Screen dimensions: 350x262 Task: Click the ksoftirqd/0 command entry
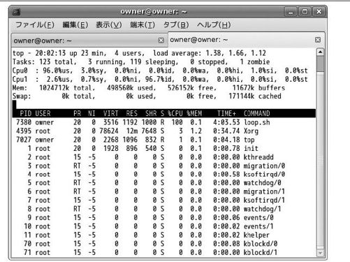coord(264,175)
